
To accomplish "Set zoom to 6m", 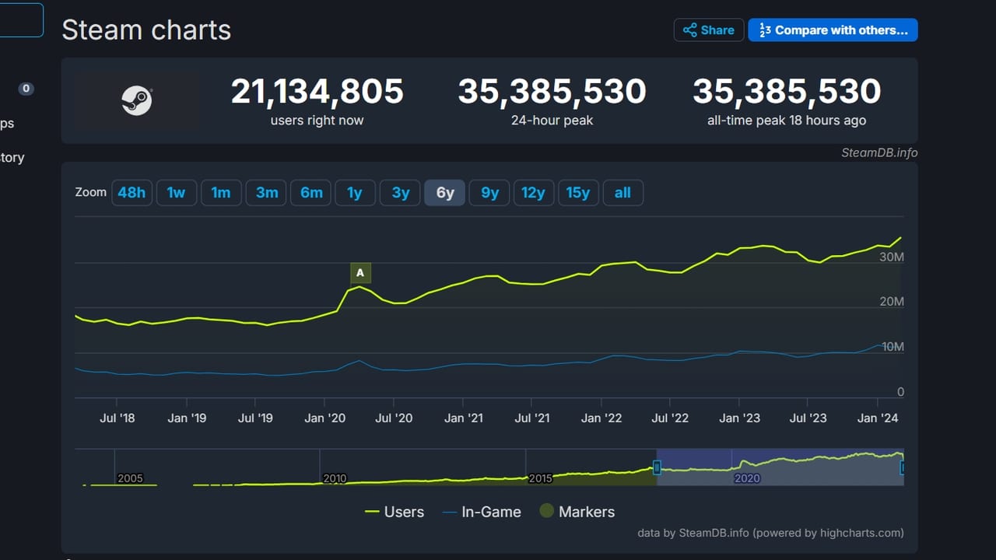I will [x=311, y=193].
